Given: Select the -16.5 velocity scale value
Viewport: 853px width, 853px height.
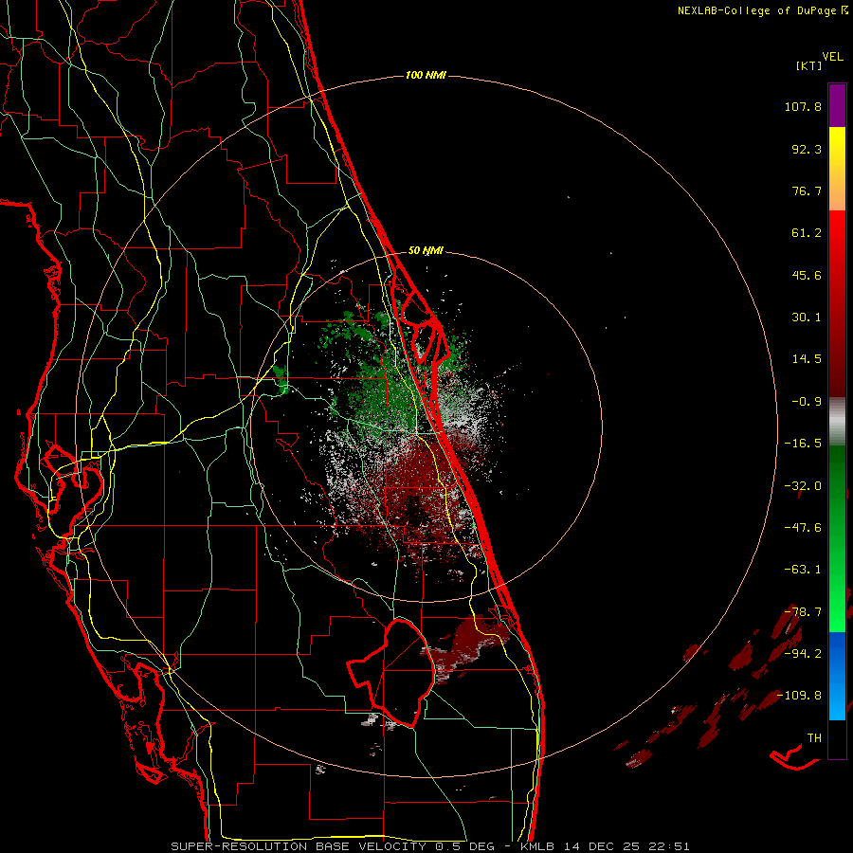Looking at the screenshot, I should 803,444.
